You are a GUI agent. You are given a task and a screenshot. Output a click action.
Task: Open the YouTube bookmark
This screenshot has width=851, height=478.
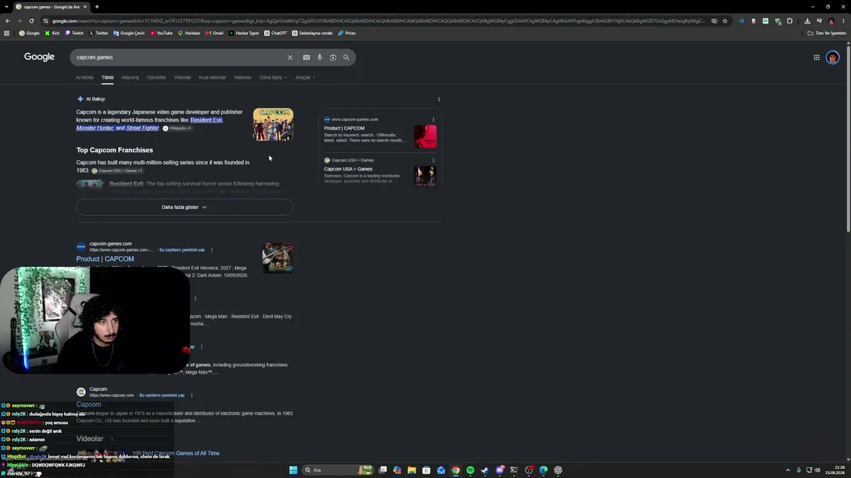(162, 33)
